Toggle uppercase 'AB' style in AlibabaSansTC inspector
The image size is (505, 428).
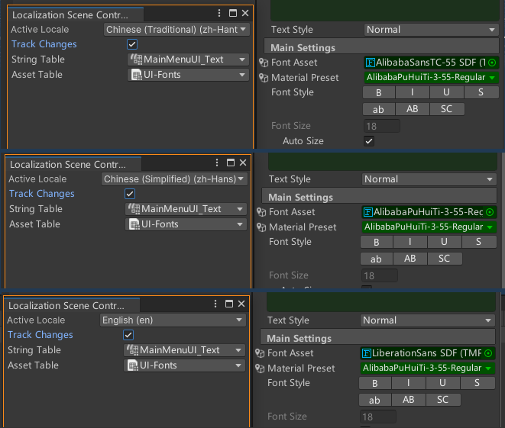tap(413, 109)
